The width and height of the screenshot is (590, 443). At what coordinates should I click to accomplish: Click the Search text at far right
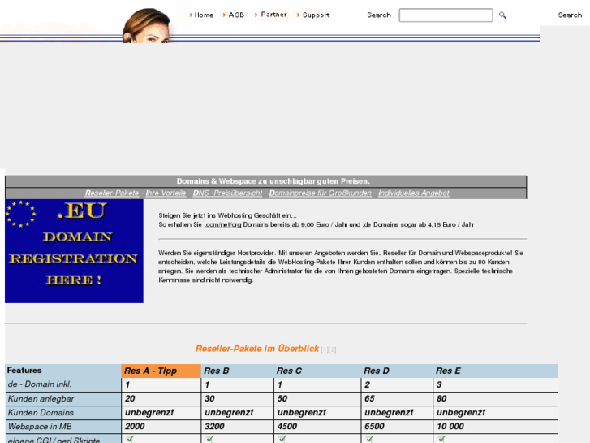coord(570,15)
